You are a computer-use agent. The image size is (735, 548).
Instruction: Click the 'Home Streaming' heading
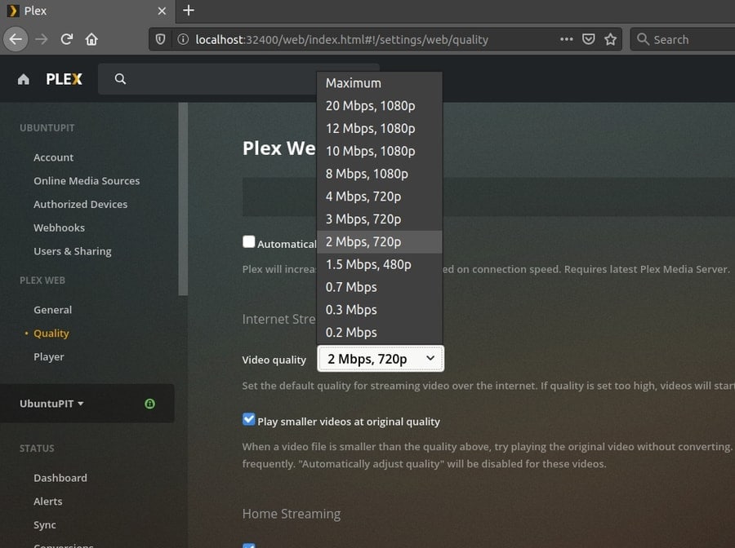pos(292,514)
